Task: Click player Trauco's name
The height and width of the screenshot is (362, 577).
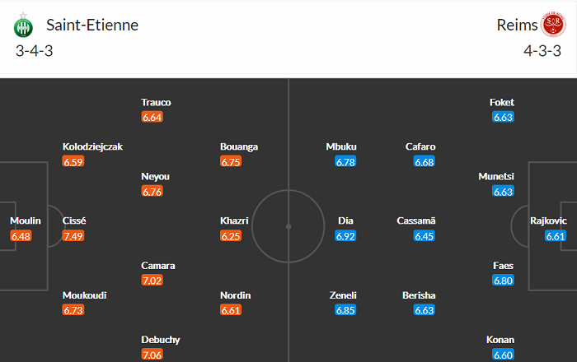Action: (x=156, y=103)
